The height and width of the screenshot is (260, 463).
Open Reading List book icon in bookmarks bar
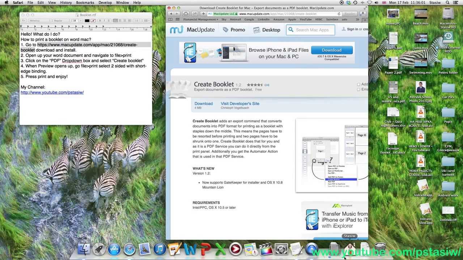pyautogui.click(x=171, y=19)
